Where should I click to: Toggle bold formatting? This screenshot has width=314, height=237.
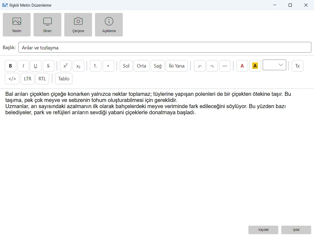tap(11, 66)
